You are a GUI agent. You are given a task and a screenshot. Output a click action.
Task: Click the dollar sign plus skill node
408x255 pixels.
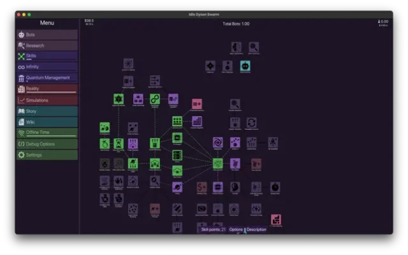tap(201, 187)
